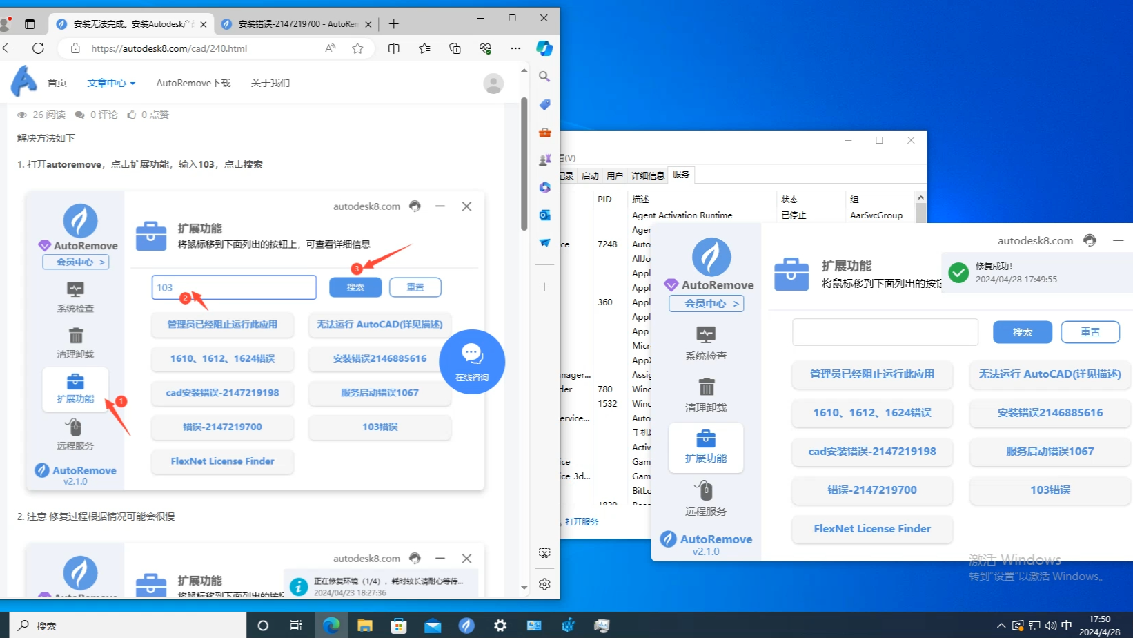Click 服务启动错误1067 in AutoRemove app
The image size is (1133, 638).
(1050, 452)
